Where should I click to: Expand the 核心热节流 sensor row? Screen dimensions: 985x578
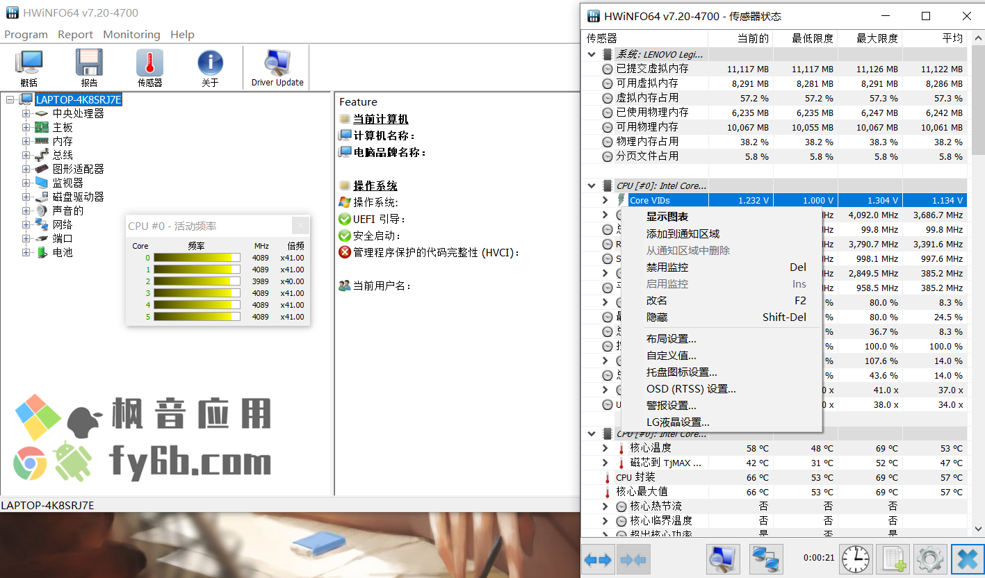point(605,506)
